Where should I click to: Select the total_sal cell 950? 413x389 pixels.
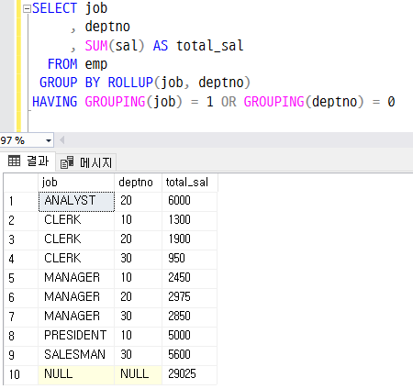tap(189, 259)
